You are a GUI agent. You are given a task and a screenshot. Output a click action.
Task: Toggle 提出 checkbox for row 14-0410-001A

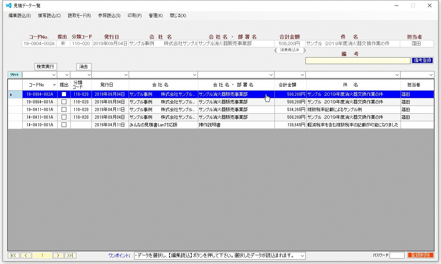pos(64,125)
